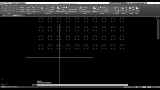
Task: Click the drawing area vertical navigation bar
Action: (x=158, y=29)
